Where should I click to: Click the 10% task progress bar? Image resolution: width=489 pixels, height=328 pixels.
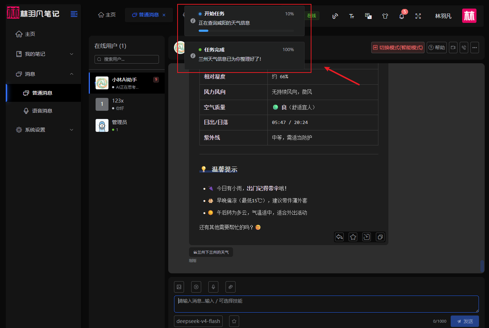[x=246, y=31]
